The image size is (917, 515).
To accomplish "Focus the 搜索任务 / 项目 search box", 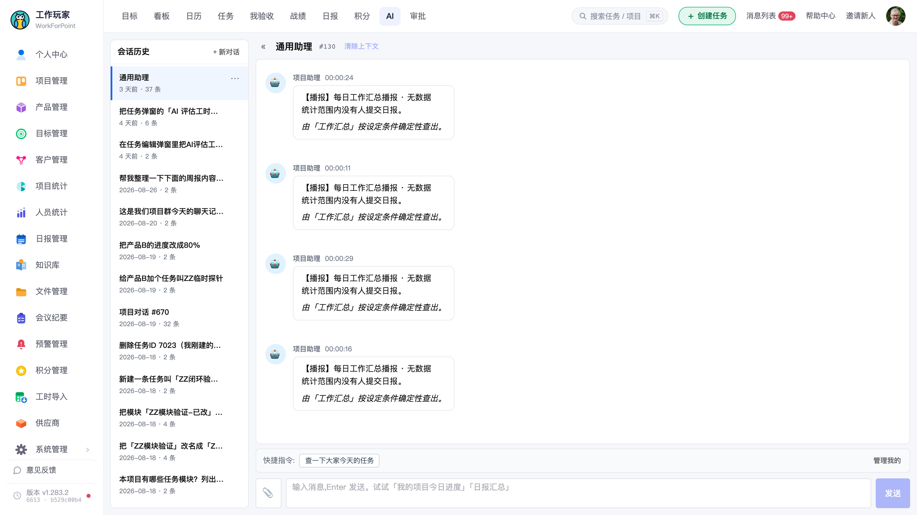I will (619, 16).
